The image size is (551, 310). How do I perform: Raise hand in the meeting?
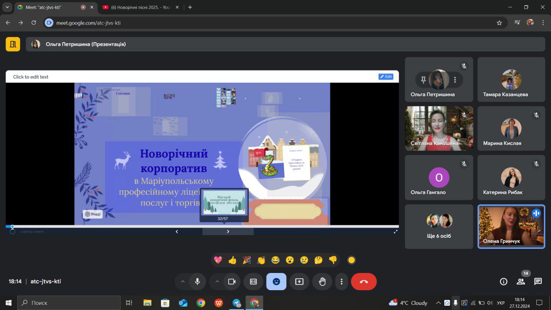pyautogui.click(x=322, y=282)
